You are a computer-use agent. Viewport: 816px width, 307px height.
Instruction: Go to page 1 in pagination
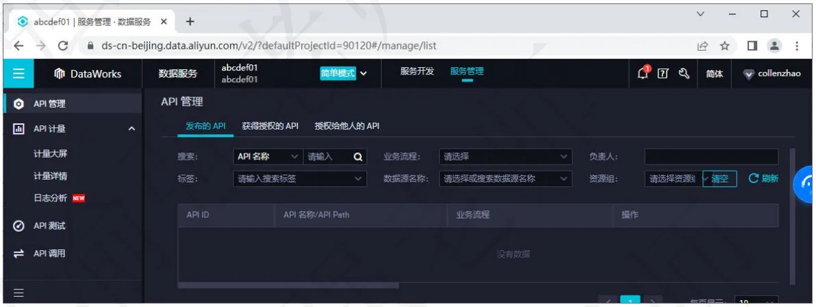coord(630,300)
